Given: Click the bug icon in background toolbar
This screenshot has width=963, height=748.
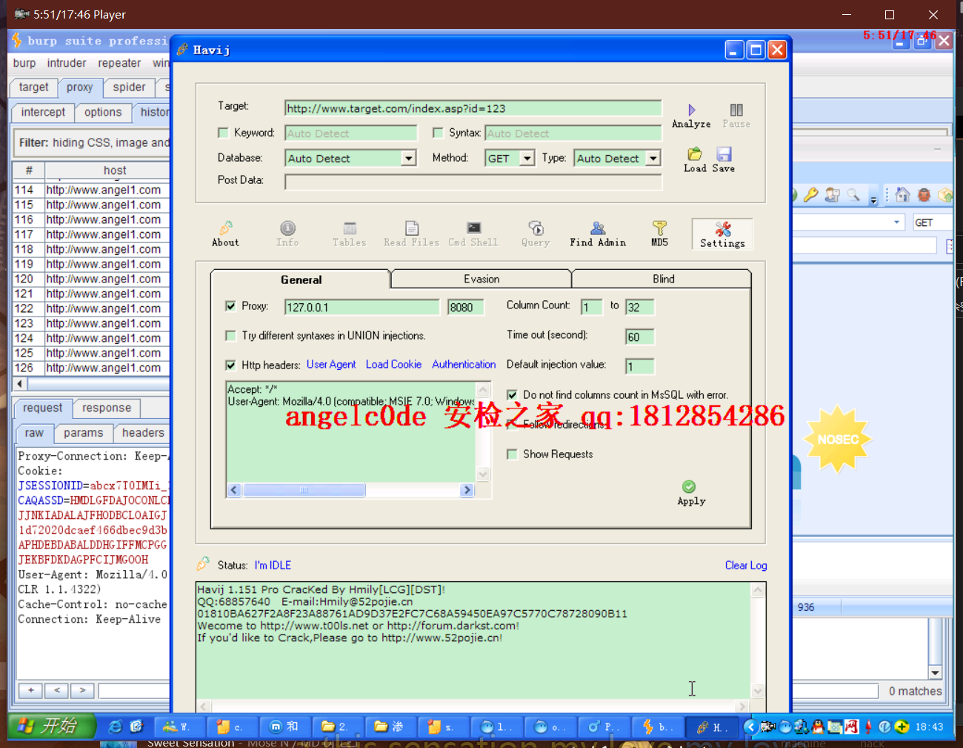Looking at the screenshot, I should click(924, 195).
